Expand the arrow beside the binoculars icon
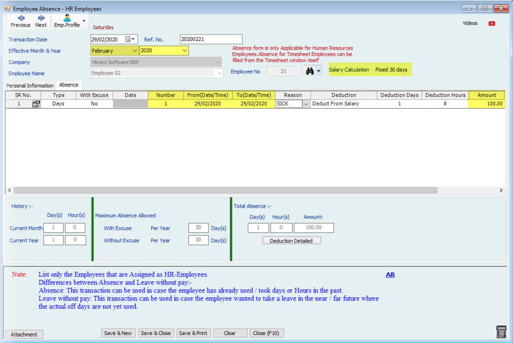 click(319, 71)
